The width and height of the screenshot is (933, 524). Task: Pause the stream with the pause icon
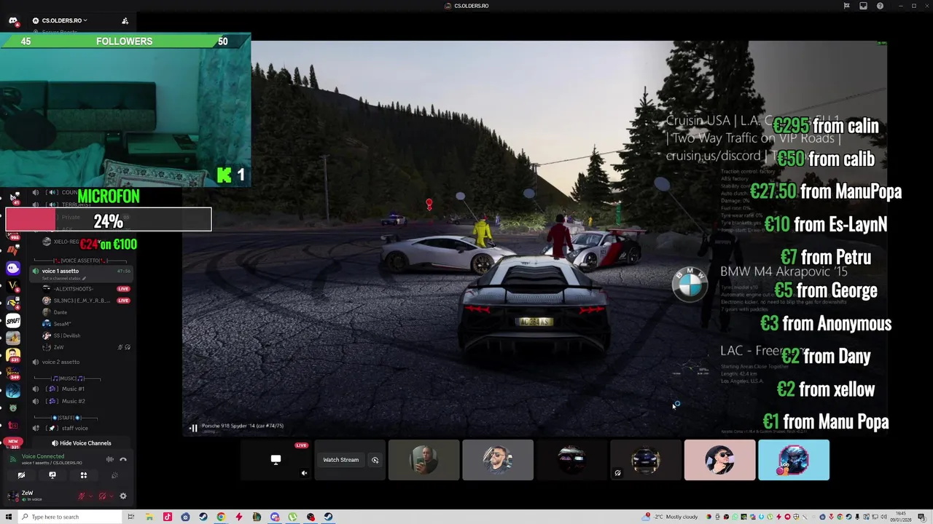[194, 428]
